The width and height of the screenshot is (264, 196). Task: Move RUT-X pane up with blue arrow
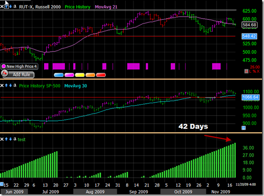(x=6, y=7)
